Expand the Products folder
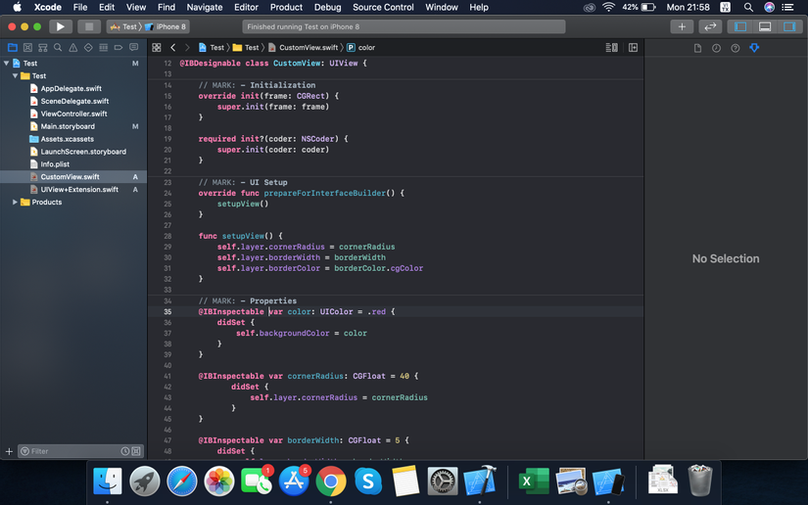 click(x=15, y=203)
